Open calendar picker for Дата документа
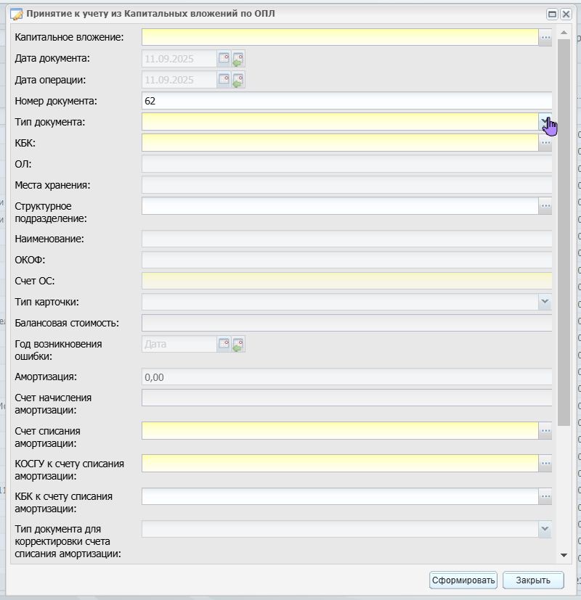Viewport: 581px width, 600px height. pos(224,59)
